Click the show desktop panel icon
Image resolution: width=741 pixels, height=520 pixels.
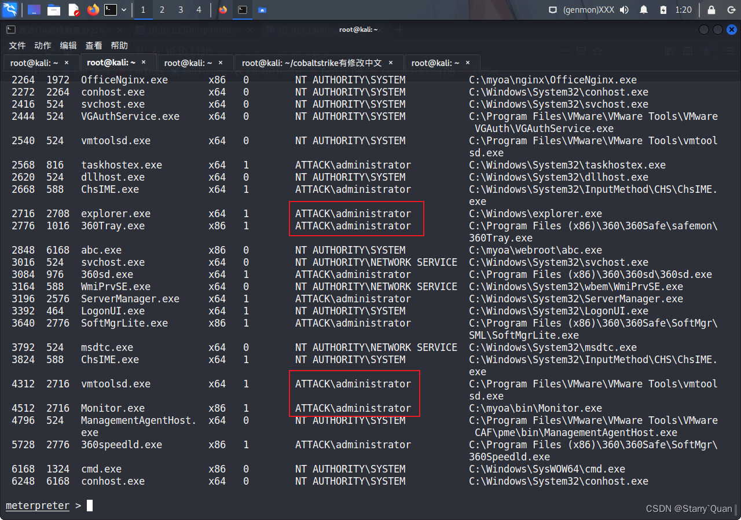pyautogui.click(x=34, y=10)
